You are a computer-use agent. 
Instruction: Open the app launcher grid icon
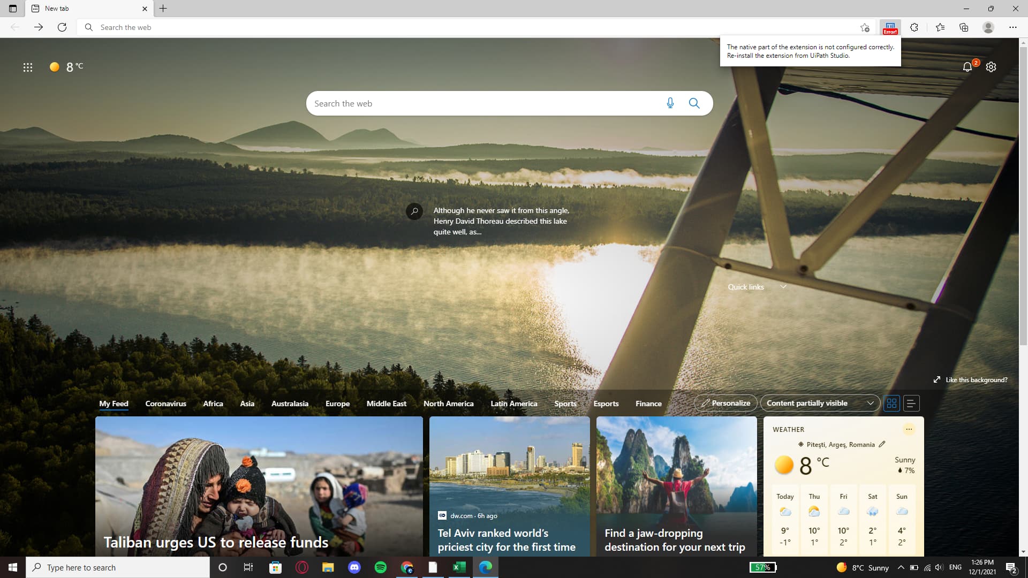point(28,67)
